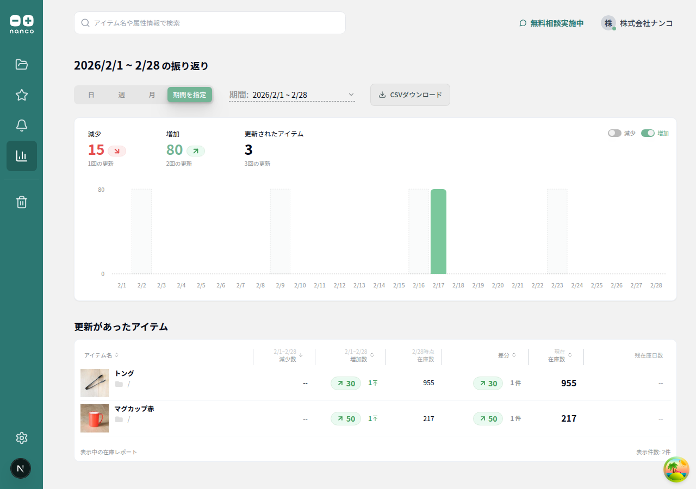Screen dimensions: 696x489
Task: Open the 無料相談実施中 link
Action: click(551, 23)
